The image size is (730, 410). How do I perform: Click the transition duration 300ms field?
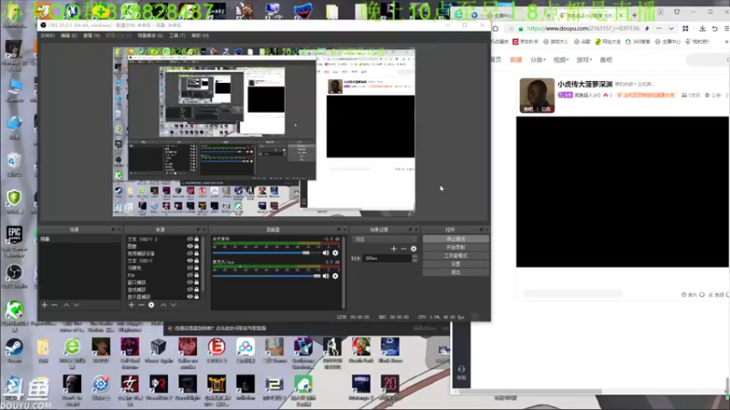coord(387,259)
